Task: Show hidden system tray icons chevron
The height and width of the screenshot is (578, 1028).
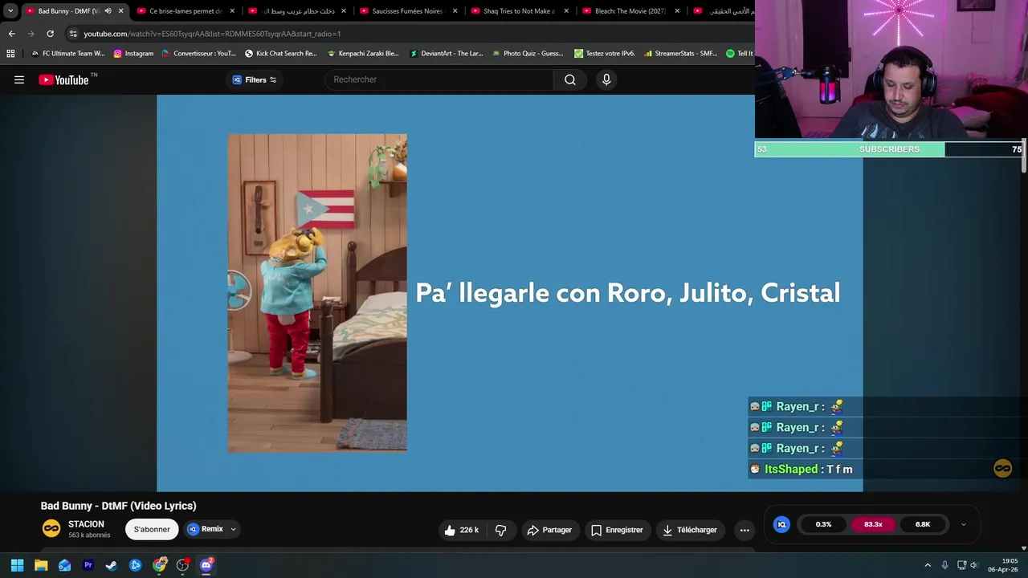Action: coord(928,565)
